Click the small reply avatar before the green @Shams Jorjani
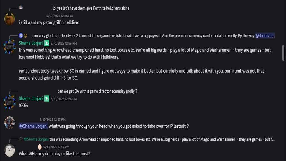 coord(21,139)
